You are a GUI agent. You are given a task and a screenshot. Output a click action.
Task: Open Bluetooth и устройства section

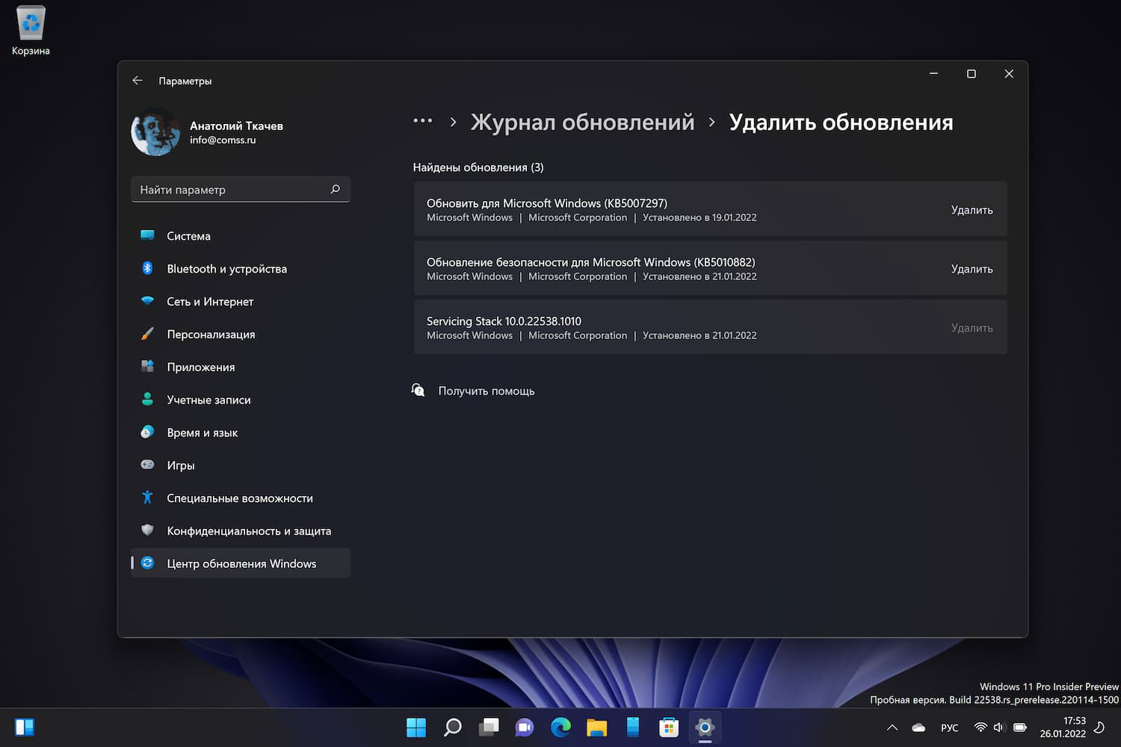pos(241,269)
